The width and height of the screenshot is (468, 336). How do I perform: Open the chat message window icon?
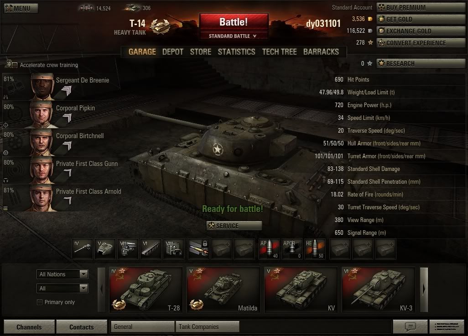click(410, 326)
